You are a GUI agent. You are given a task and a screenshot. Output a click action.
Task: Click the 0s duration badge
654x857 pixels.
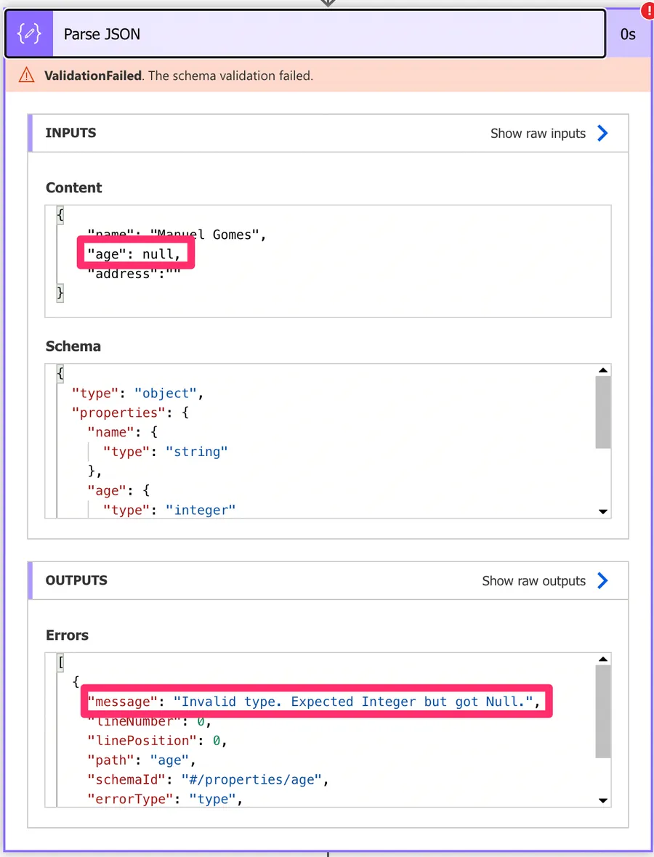coord(628,34)
